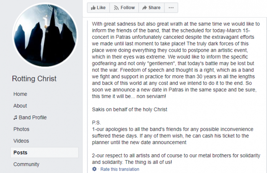
Task: Select the Posts tab in sidebar
Action: click(44, 152)
